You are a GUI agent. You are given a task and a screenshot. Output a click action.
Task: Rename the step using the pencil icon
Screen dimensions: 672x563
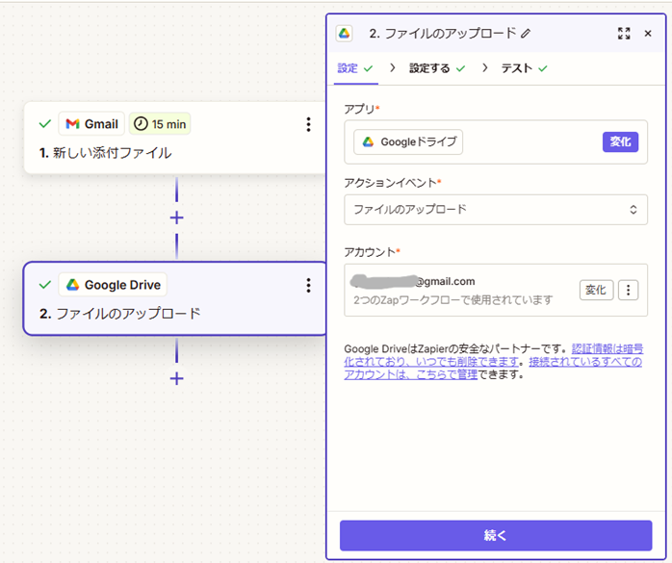[x=526, y=34]
